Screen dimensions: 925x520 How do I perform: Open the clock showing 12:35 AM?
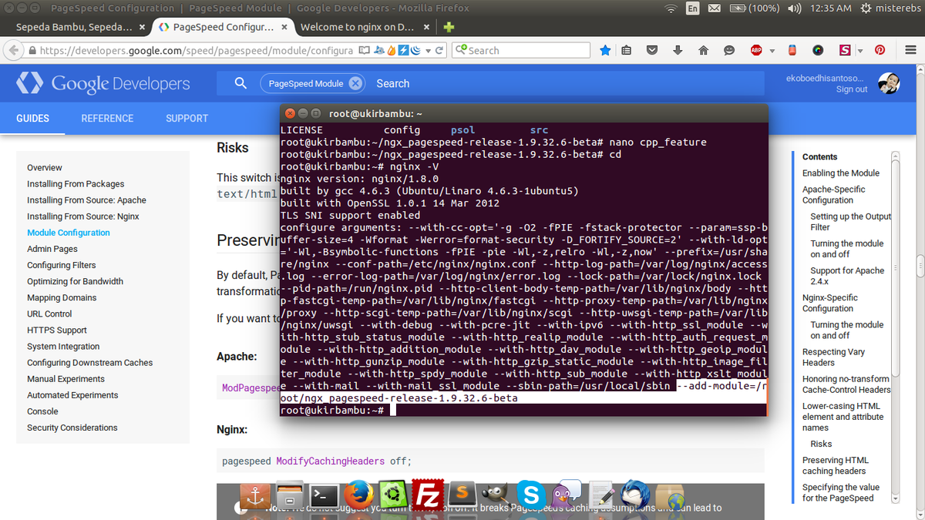click(x=831, y=8)
